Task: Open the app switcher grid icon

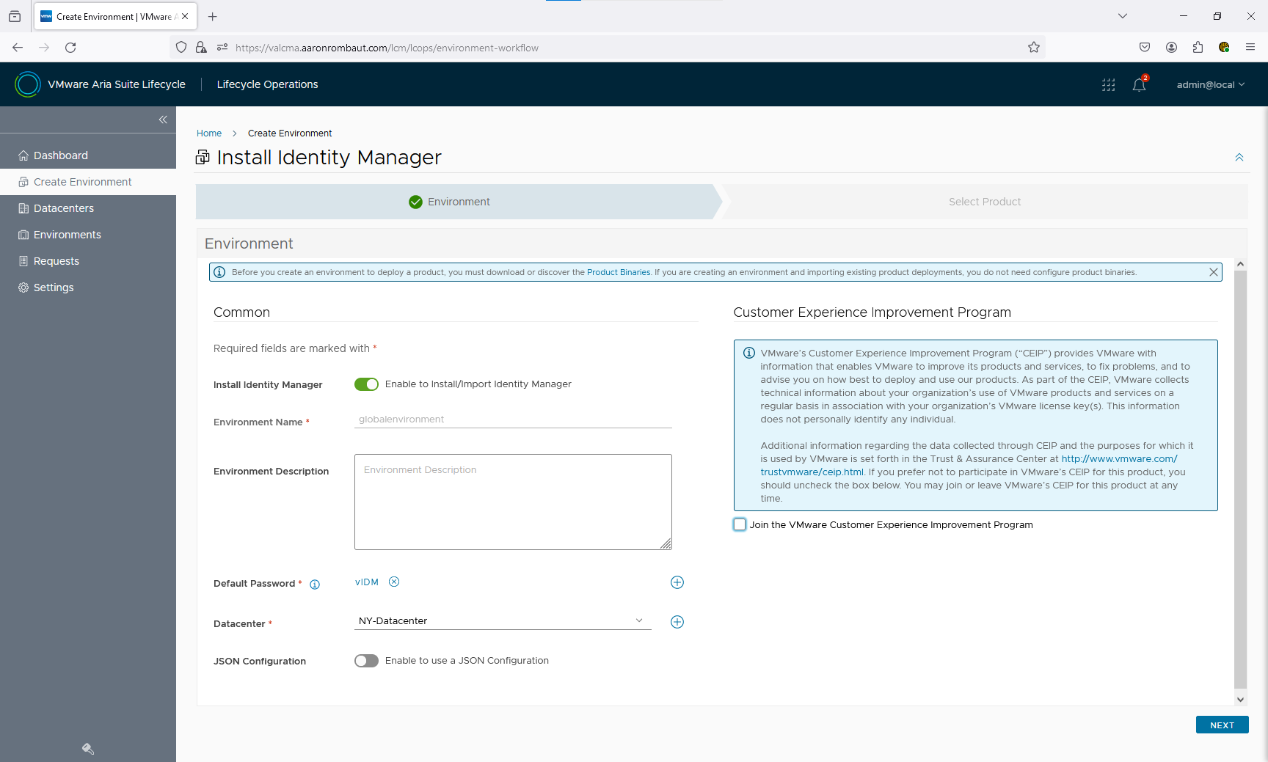Action: [1108, 84]
